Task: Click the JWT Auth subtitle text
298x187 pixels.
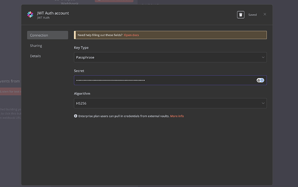Action: tap(43, 18)
